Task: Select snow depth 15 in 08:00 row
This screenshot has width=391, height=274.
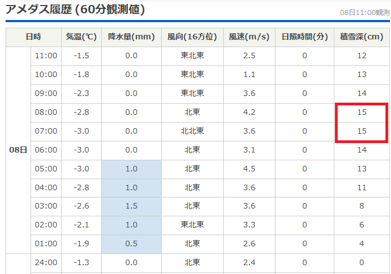Action: pyautogui.click(x=362, y=112)
